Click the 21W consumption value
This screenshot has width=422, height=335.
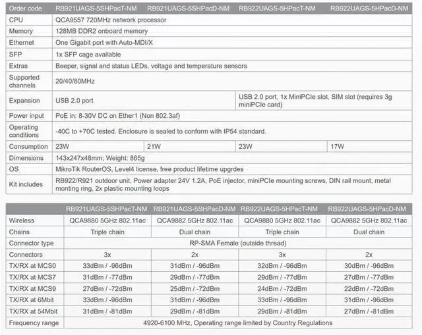coord(154,146)
